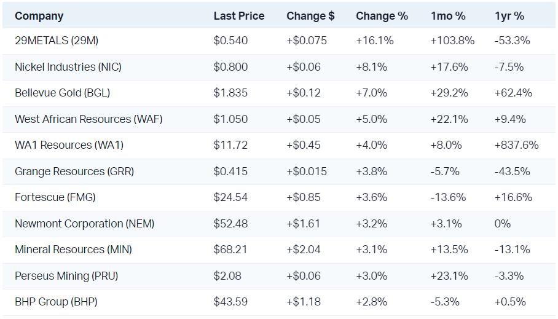Sort by the Change % column header
The height and width of the screenshot is (319, 558).
tap(382, 16)
